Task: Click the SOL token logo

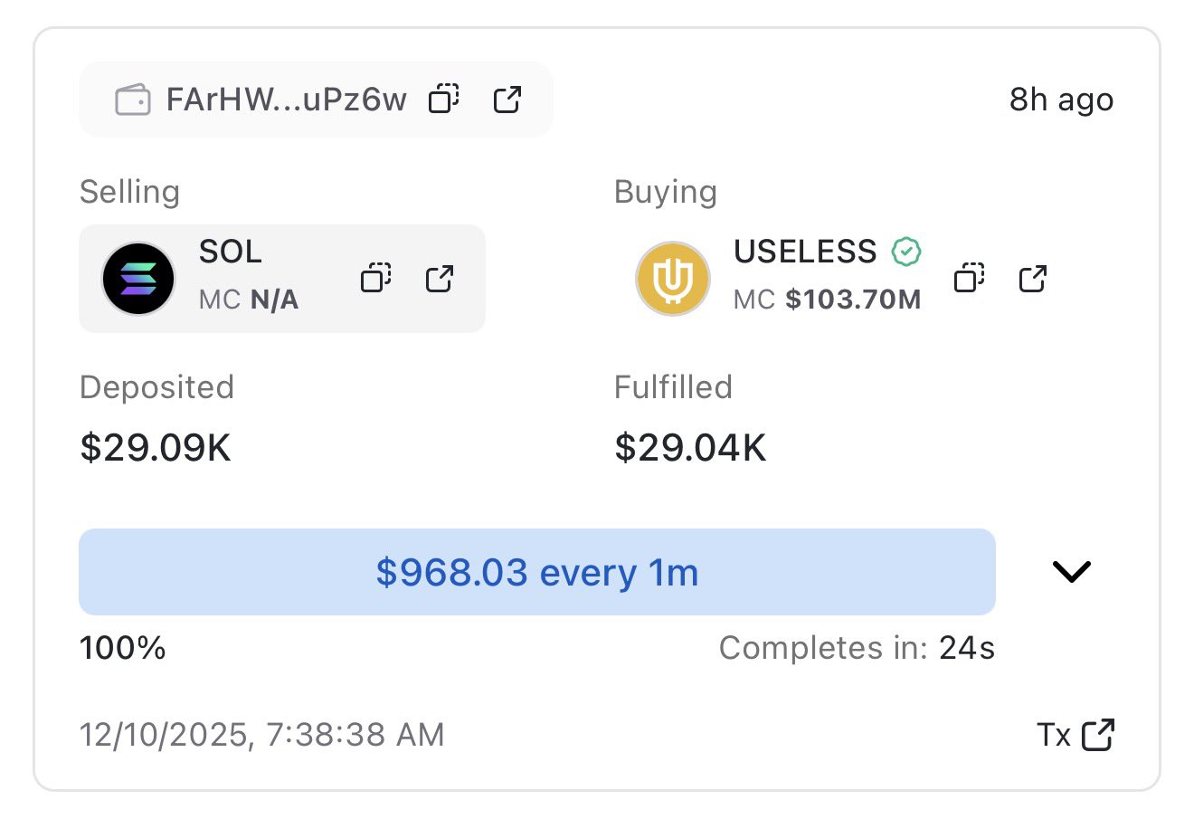Action: 137,279
